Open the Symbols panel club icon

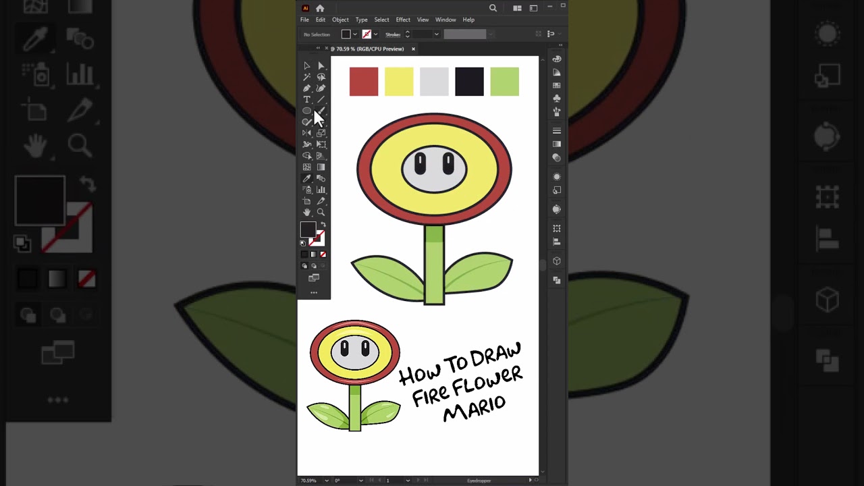[x=557, y=99]
